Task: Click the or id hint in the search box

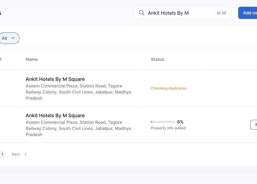Action: point(221,13)
